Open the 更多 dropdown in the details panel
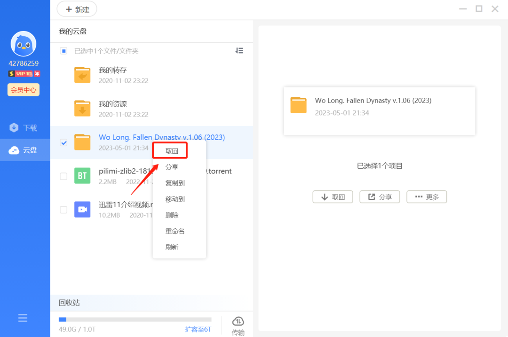Viewport: 508px width, 337px height. [427, 197]
